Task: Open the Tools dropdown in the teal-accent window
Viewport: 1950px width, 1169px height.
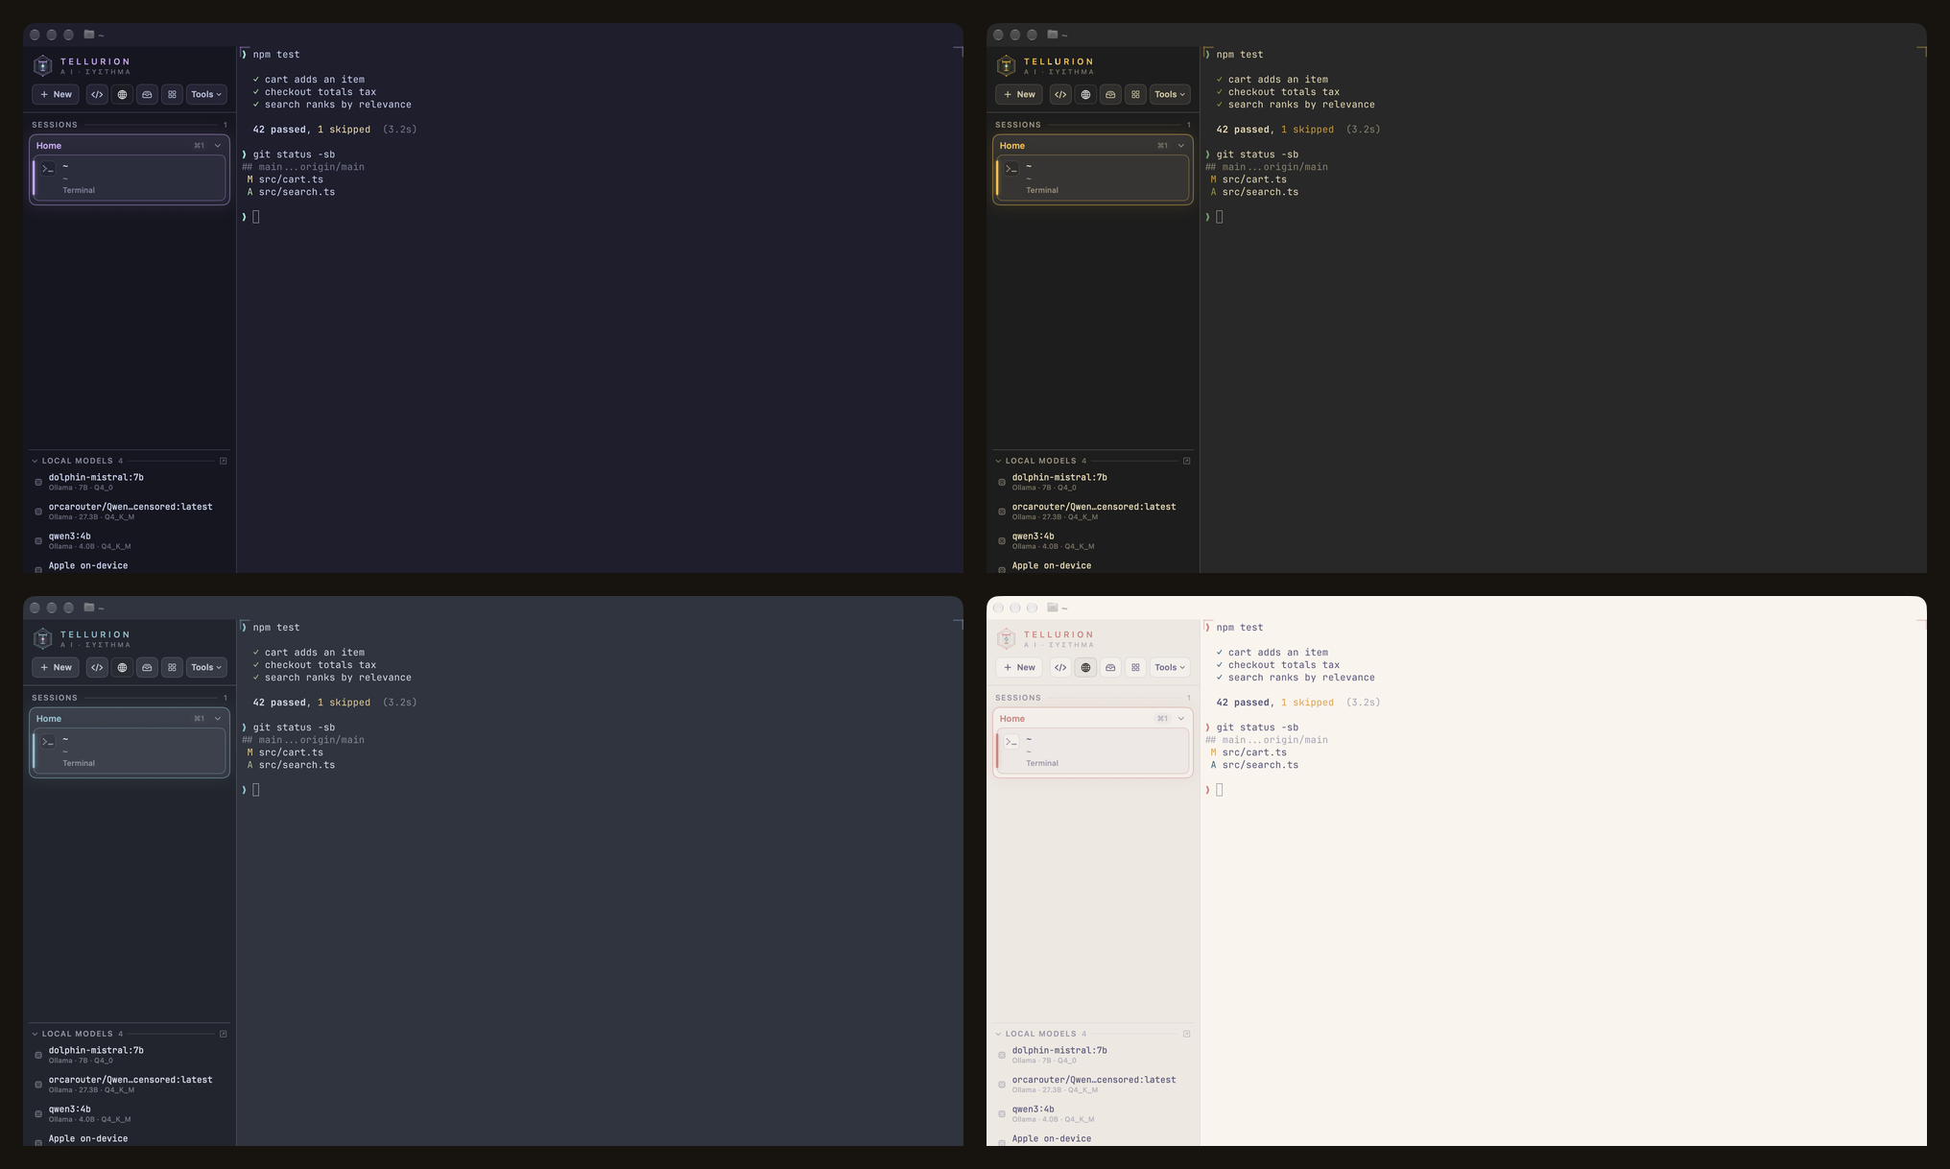Action: [x=206, y=667]
